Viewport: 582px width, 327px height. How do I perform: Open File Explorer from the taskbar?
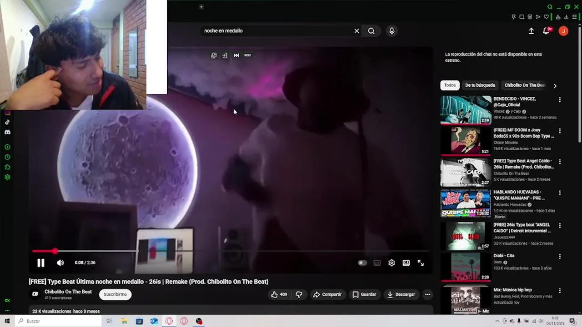coord(124,321)
